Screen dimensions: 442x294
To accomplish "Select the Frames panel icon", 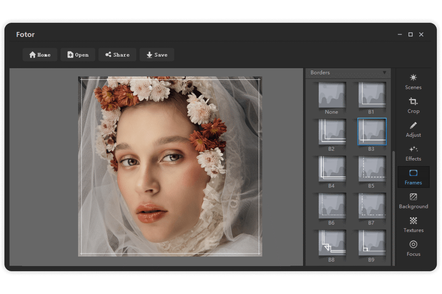I will click(413, 177).
